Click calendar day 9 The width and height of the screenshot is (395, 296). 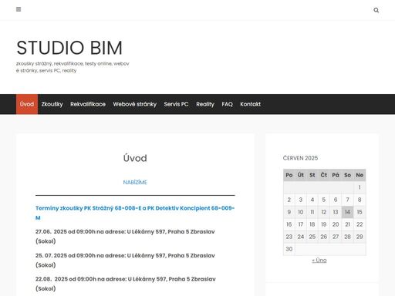[x=289, y=212]
